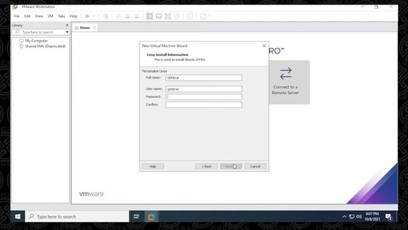
Task: Open the Tabs menu
Action: (61, 16)
